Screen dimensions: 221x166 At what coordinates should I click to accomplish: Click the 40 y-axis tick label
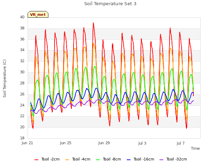point(22,17)
